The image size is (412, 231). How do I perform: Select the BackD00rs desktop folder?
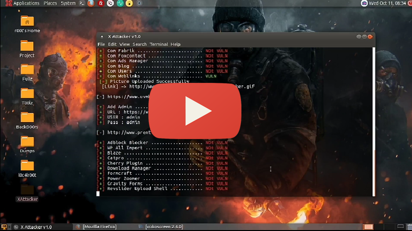[x=27, y=121]
